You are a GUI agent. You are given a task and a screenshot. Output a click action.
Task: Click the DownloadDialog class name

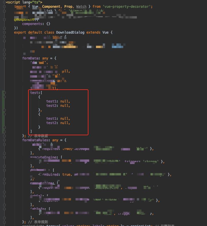click(70, 32)
